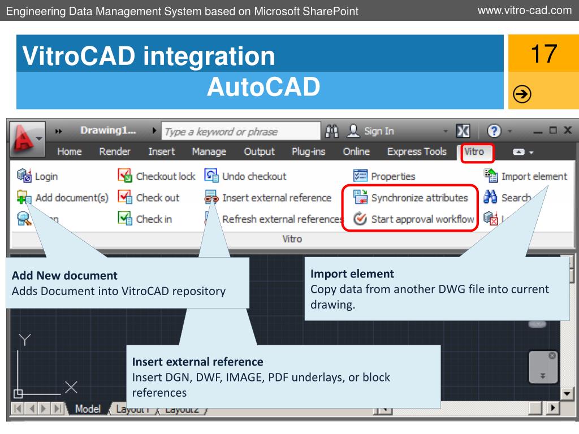Click the ribbon minimize toggle button
Viewport: 579px width, 434px height.
coord(518,152)
